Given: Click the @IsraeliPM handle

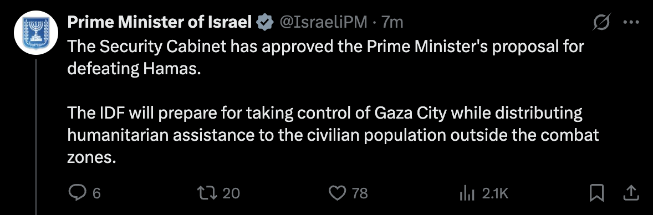Looking at the screenshot, I should [x=323, y=22].
